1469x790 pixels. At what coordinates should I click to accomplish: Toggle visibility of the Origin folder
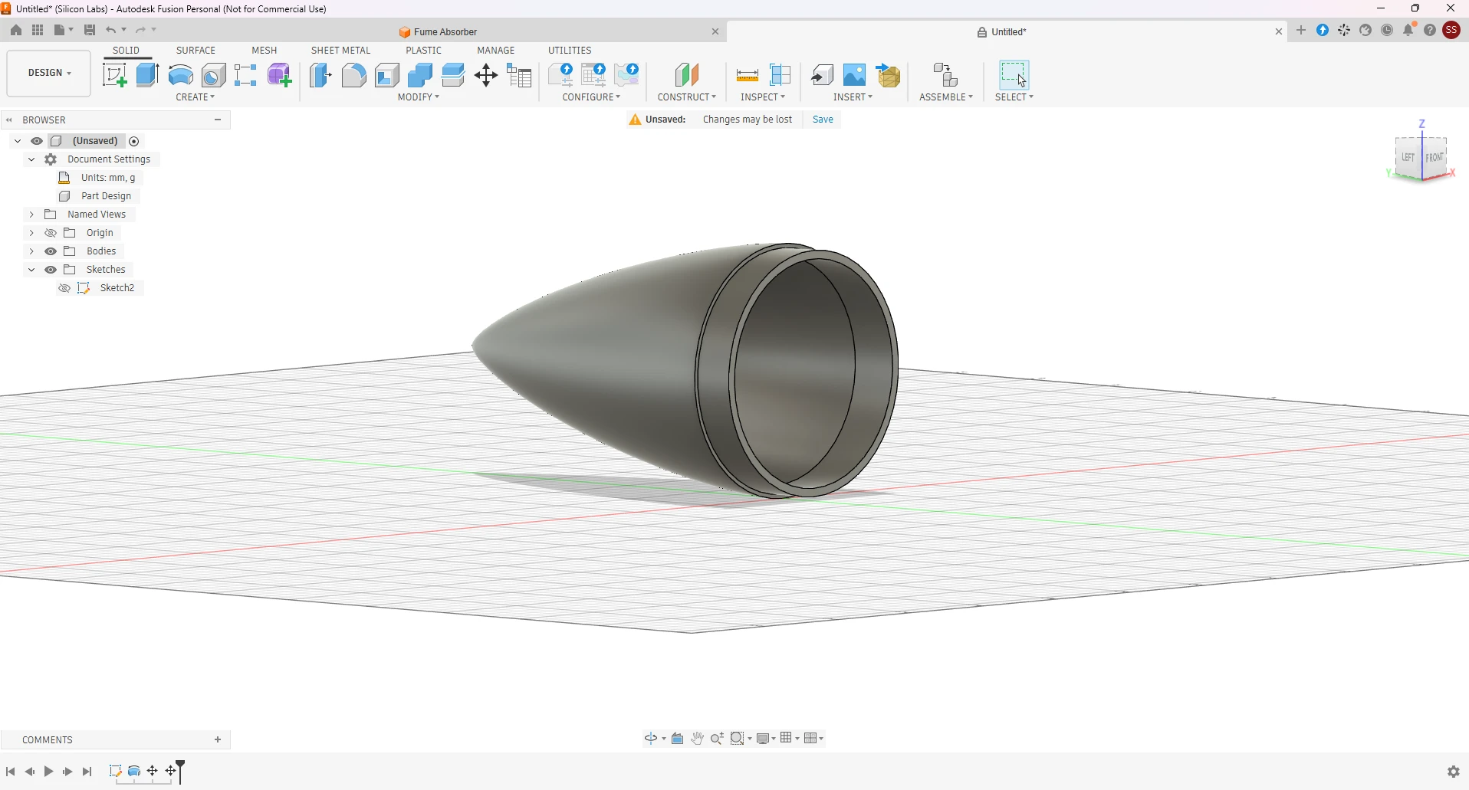[x=51, y=233]
